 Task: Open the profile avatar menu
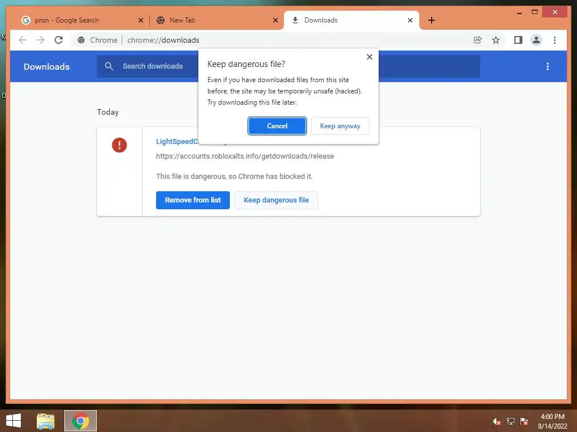pos(536,40)
